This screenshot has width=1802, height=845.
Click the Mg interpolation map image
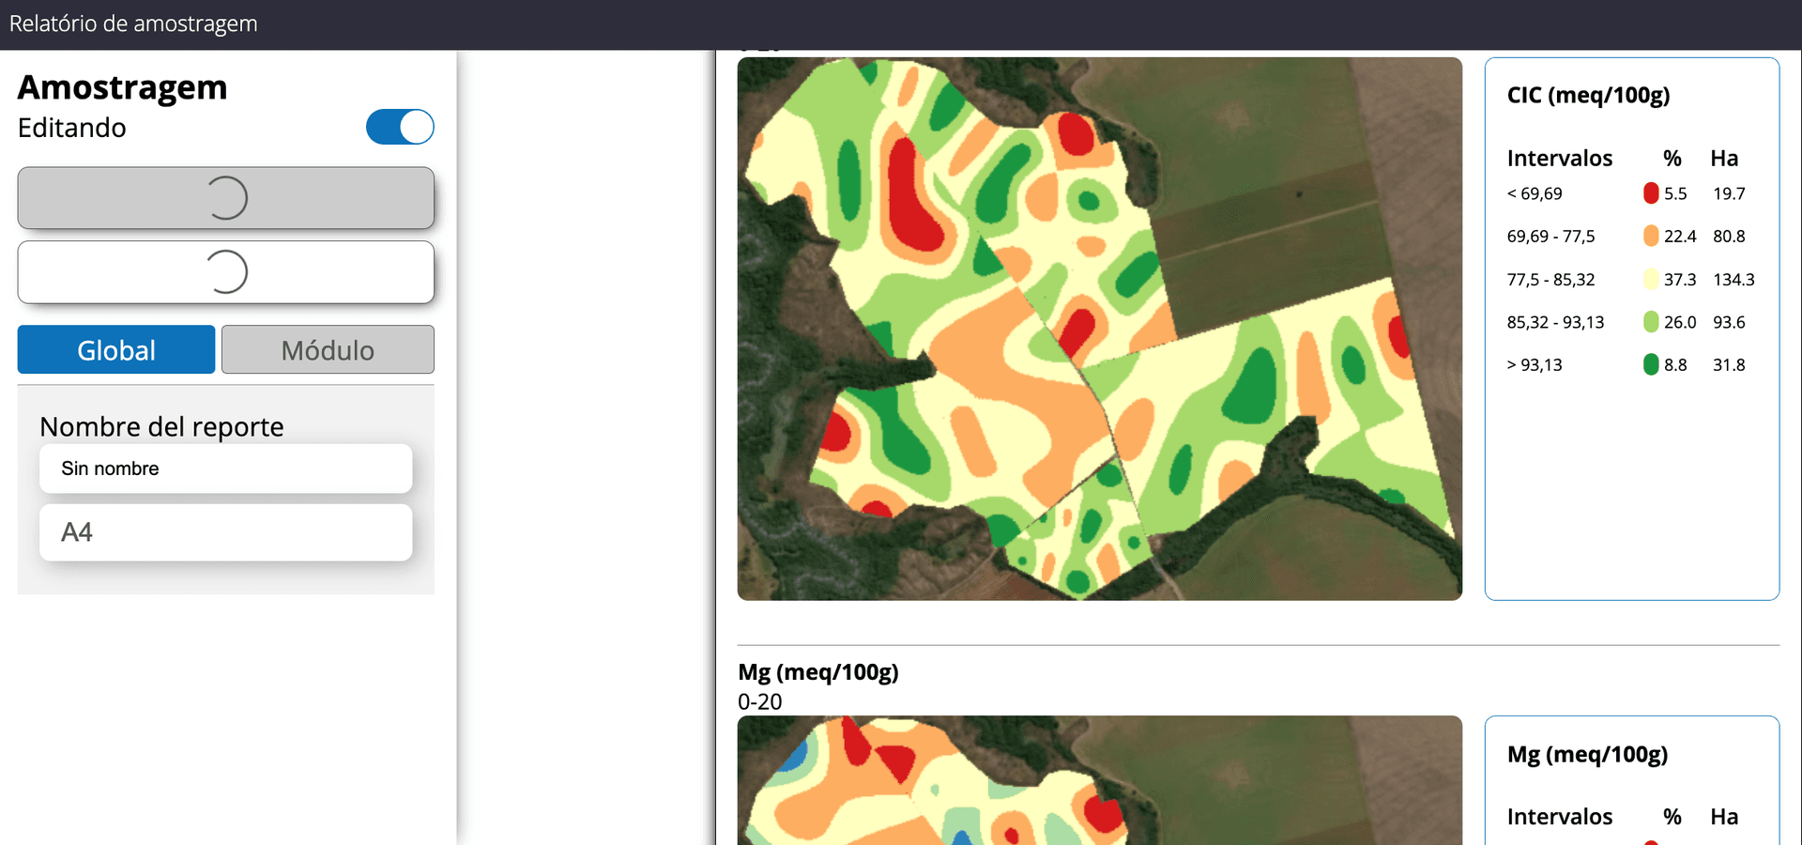[x=1099, y=781]
